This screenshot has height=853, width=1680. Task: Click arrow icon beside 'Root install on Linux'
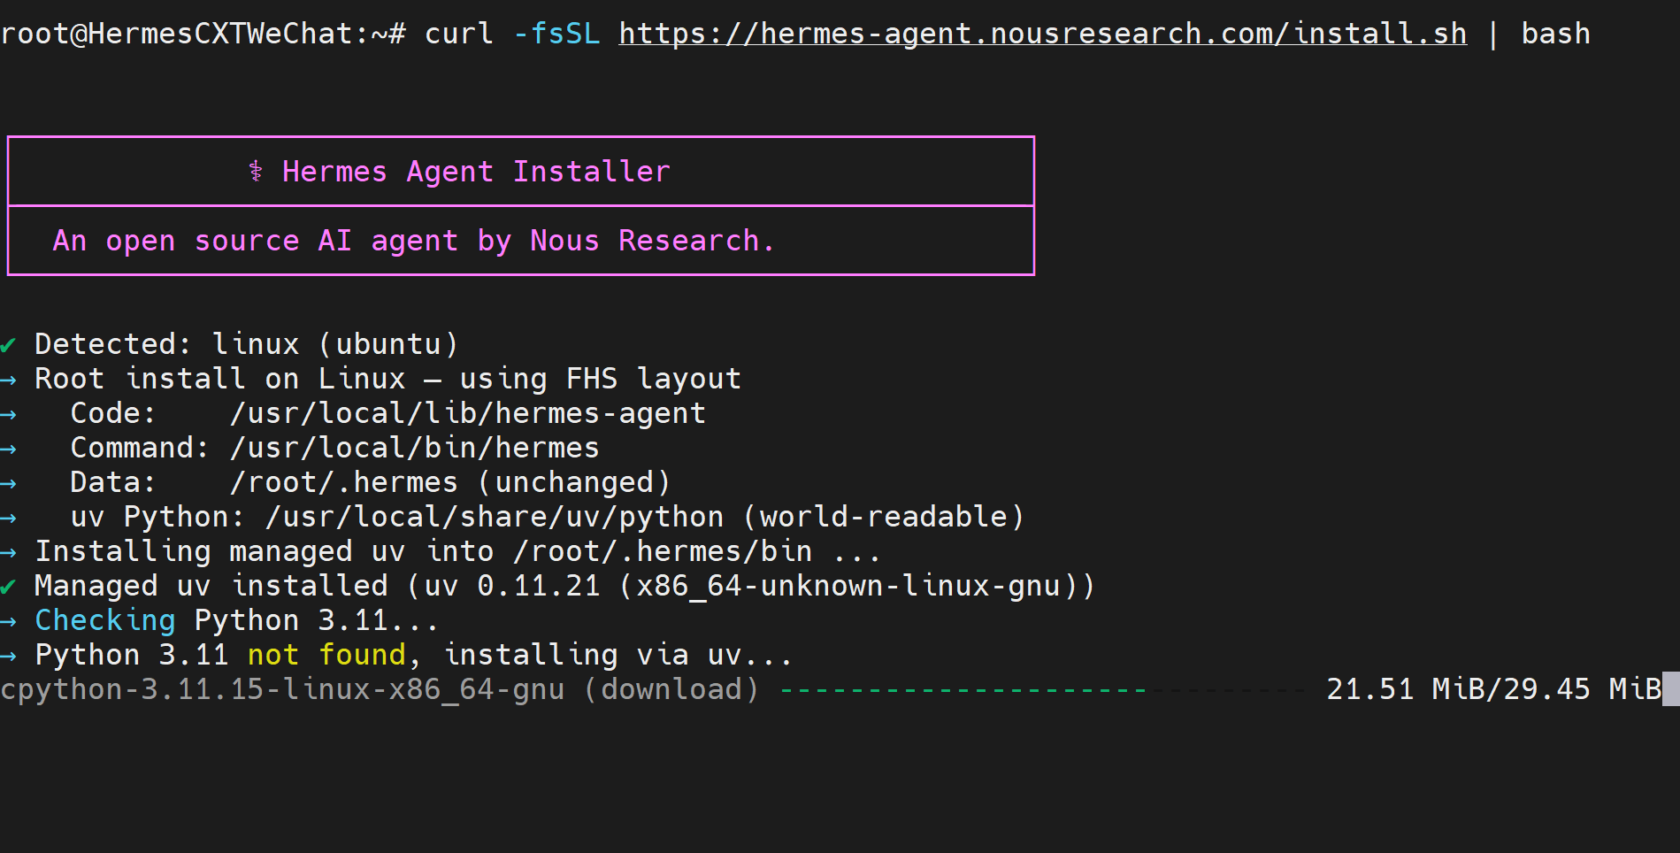tap(8, 380)
